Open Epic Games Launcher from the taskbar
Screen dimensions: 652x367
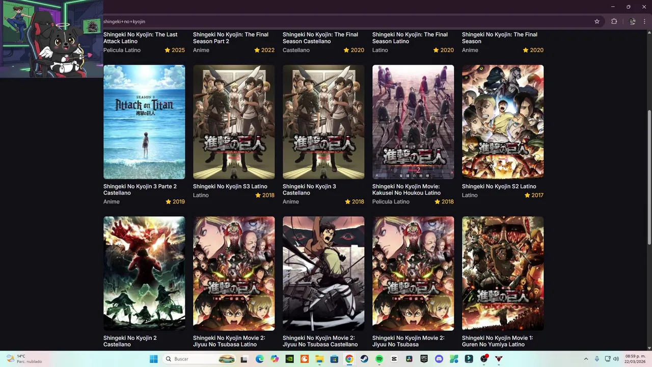click(424, 359)
